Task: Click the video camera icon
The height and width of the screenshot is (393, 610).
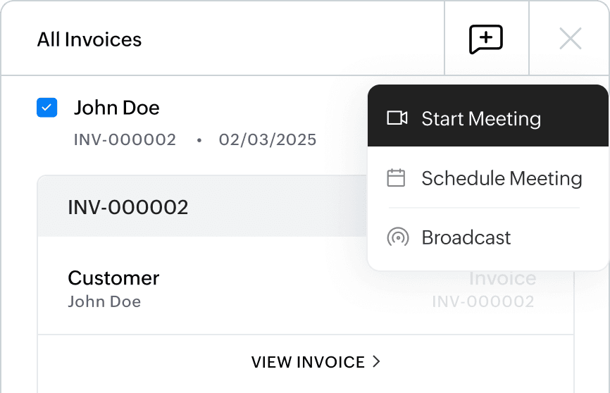Action: coord(397,118)
